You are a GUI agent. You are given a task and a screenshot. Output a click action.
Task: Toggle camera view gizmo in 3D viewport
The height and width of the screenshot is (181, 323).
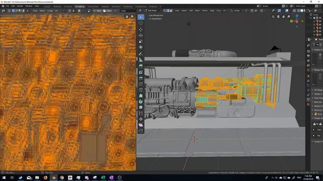click(278, 17)
